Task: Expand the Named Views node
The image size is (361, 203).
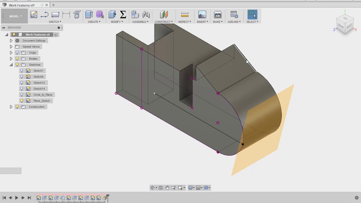Action: click(11, 47)
